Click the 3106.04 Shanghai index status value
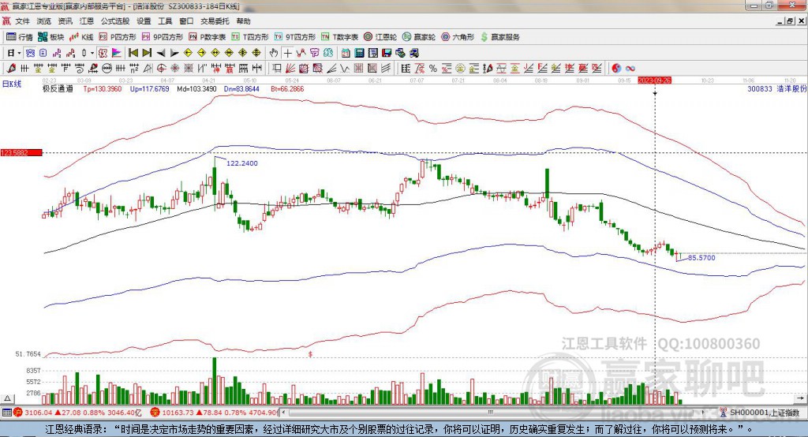Image resolution: width=808 pixels, height=437 pixels. (x=38, y=413)
